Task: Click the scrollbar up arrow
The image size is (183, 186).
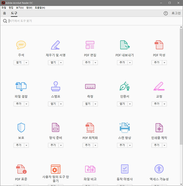Action: coord(181,27)
